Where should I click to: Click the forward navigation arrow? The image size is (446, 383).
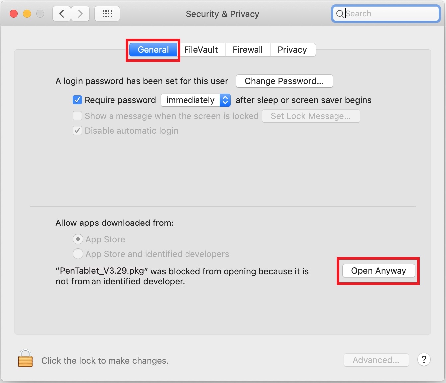(80, 14)
